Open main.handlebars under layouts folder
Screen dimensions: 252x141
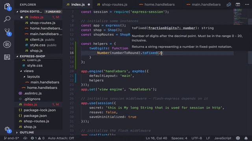click(39, 82)
